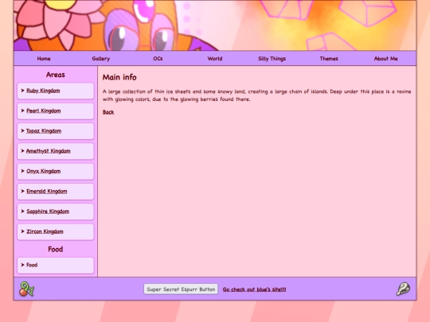Image resolution: width=430 pixels, height=322 pixels.
Task: Expand the Ruby Kingdom arrow
Action: tap(23, 91)
